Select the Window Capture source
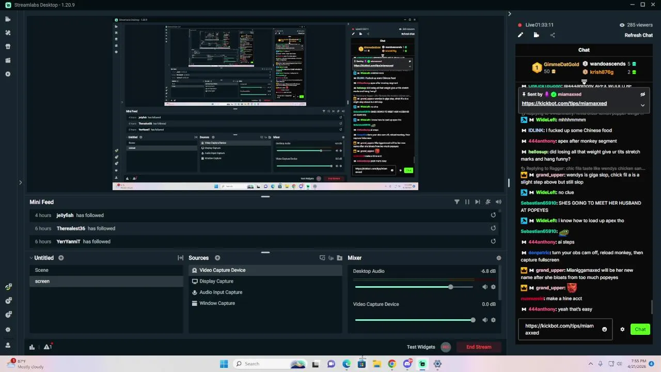Viewport: 661px width, 372px height. click(x=265, y=303)
